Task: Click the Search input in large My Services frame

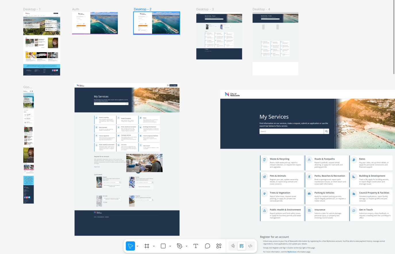Action: (292, 131)
